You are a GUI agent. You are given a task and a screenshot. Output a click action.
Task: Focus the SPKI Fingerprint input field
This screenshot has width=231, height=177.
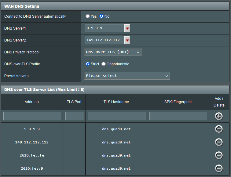(x=178, y=116)
